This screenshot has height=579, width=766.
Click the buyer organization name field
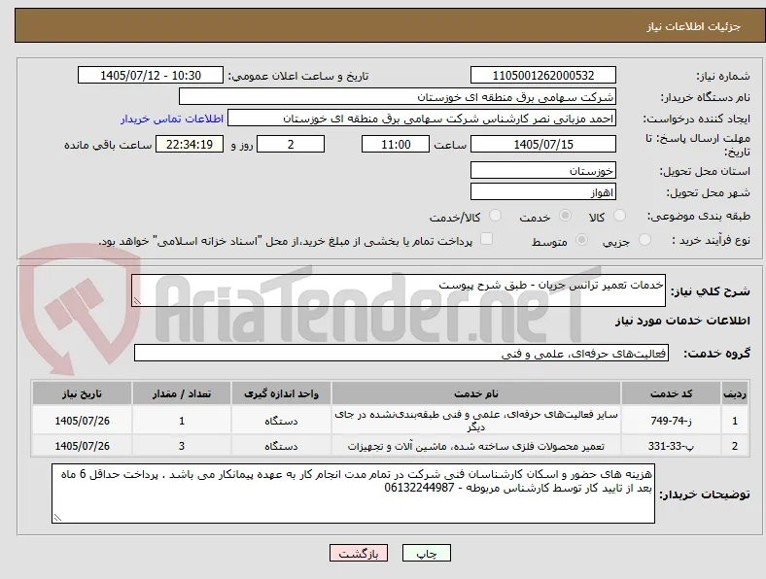398,97
